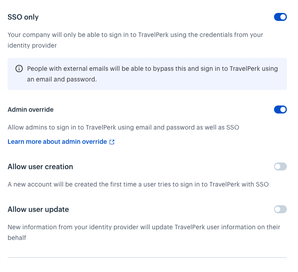Screen dimensions: 298x272
Task: Click the "an email and password." line in the notice
Action: coord(62,79)
